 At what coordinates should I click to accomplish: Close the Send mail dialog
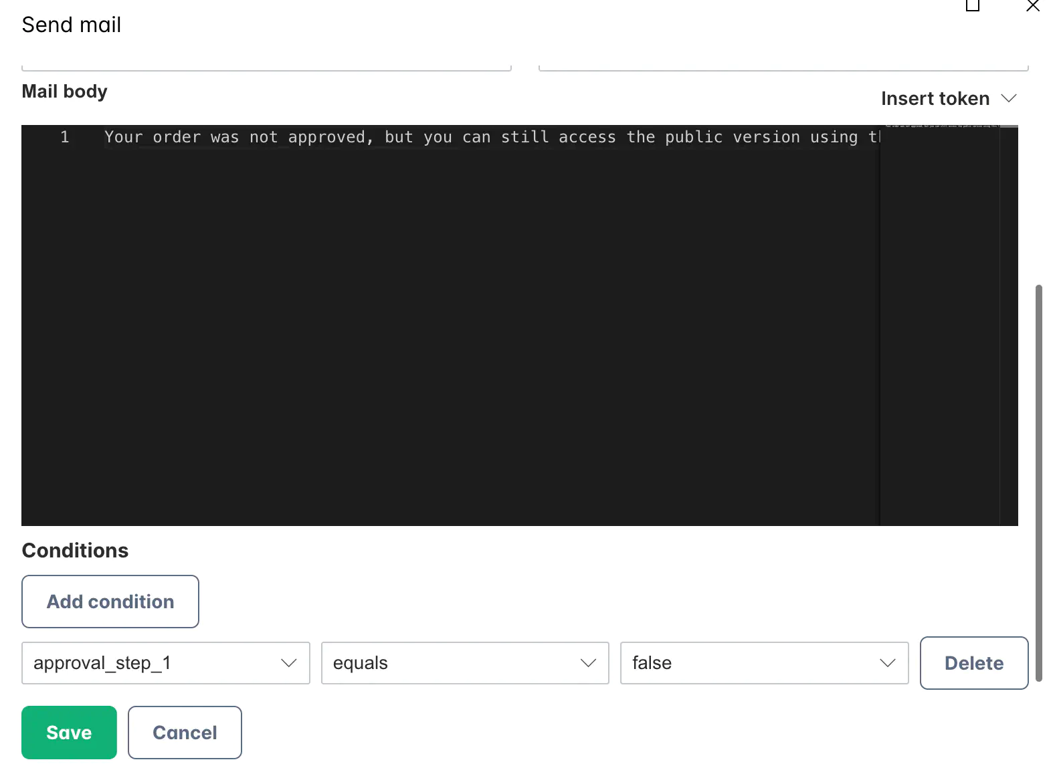pyautogui.click(x=1033, y=6)
